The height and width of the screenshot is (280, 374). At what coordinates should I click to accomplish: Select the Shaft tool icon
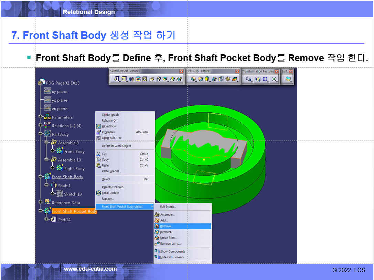tap(132, 79)
